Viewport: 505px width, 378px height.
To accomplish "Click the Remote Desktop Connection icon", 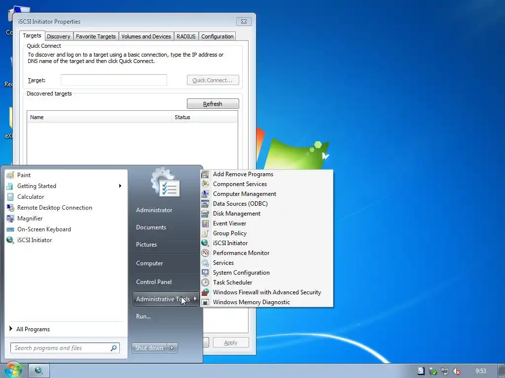I will coord(10,208).
